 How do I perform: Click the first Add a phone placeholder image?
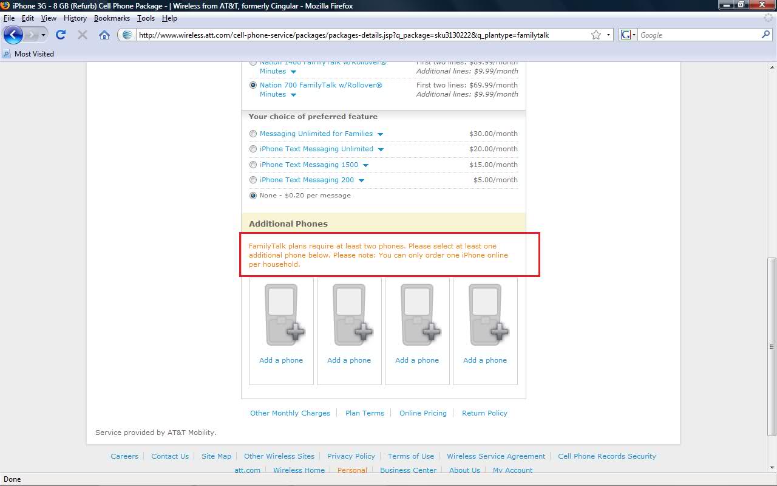(x=284, y=314)
